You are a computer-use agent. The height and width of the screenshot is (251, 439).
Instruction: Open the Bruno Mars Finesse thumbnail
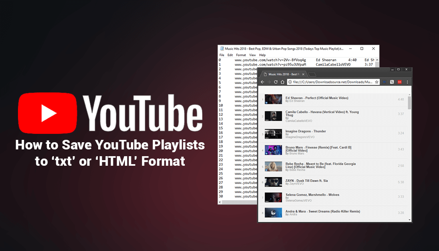click(273, 150)
